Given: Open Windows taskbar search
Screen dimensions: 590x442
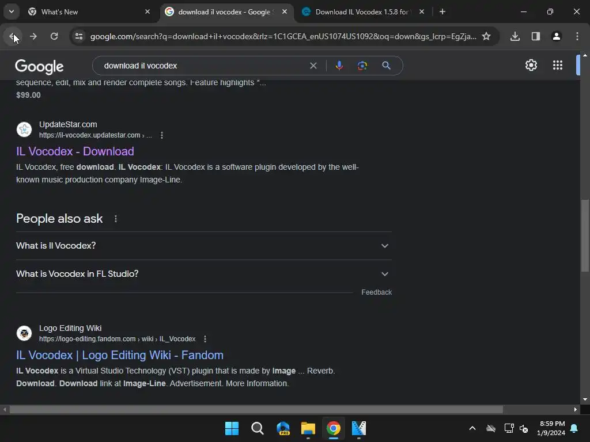Looking at the screenshot, I should (258, 428).
